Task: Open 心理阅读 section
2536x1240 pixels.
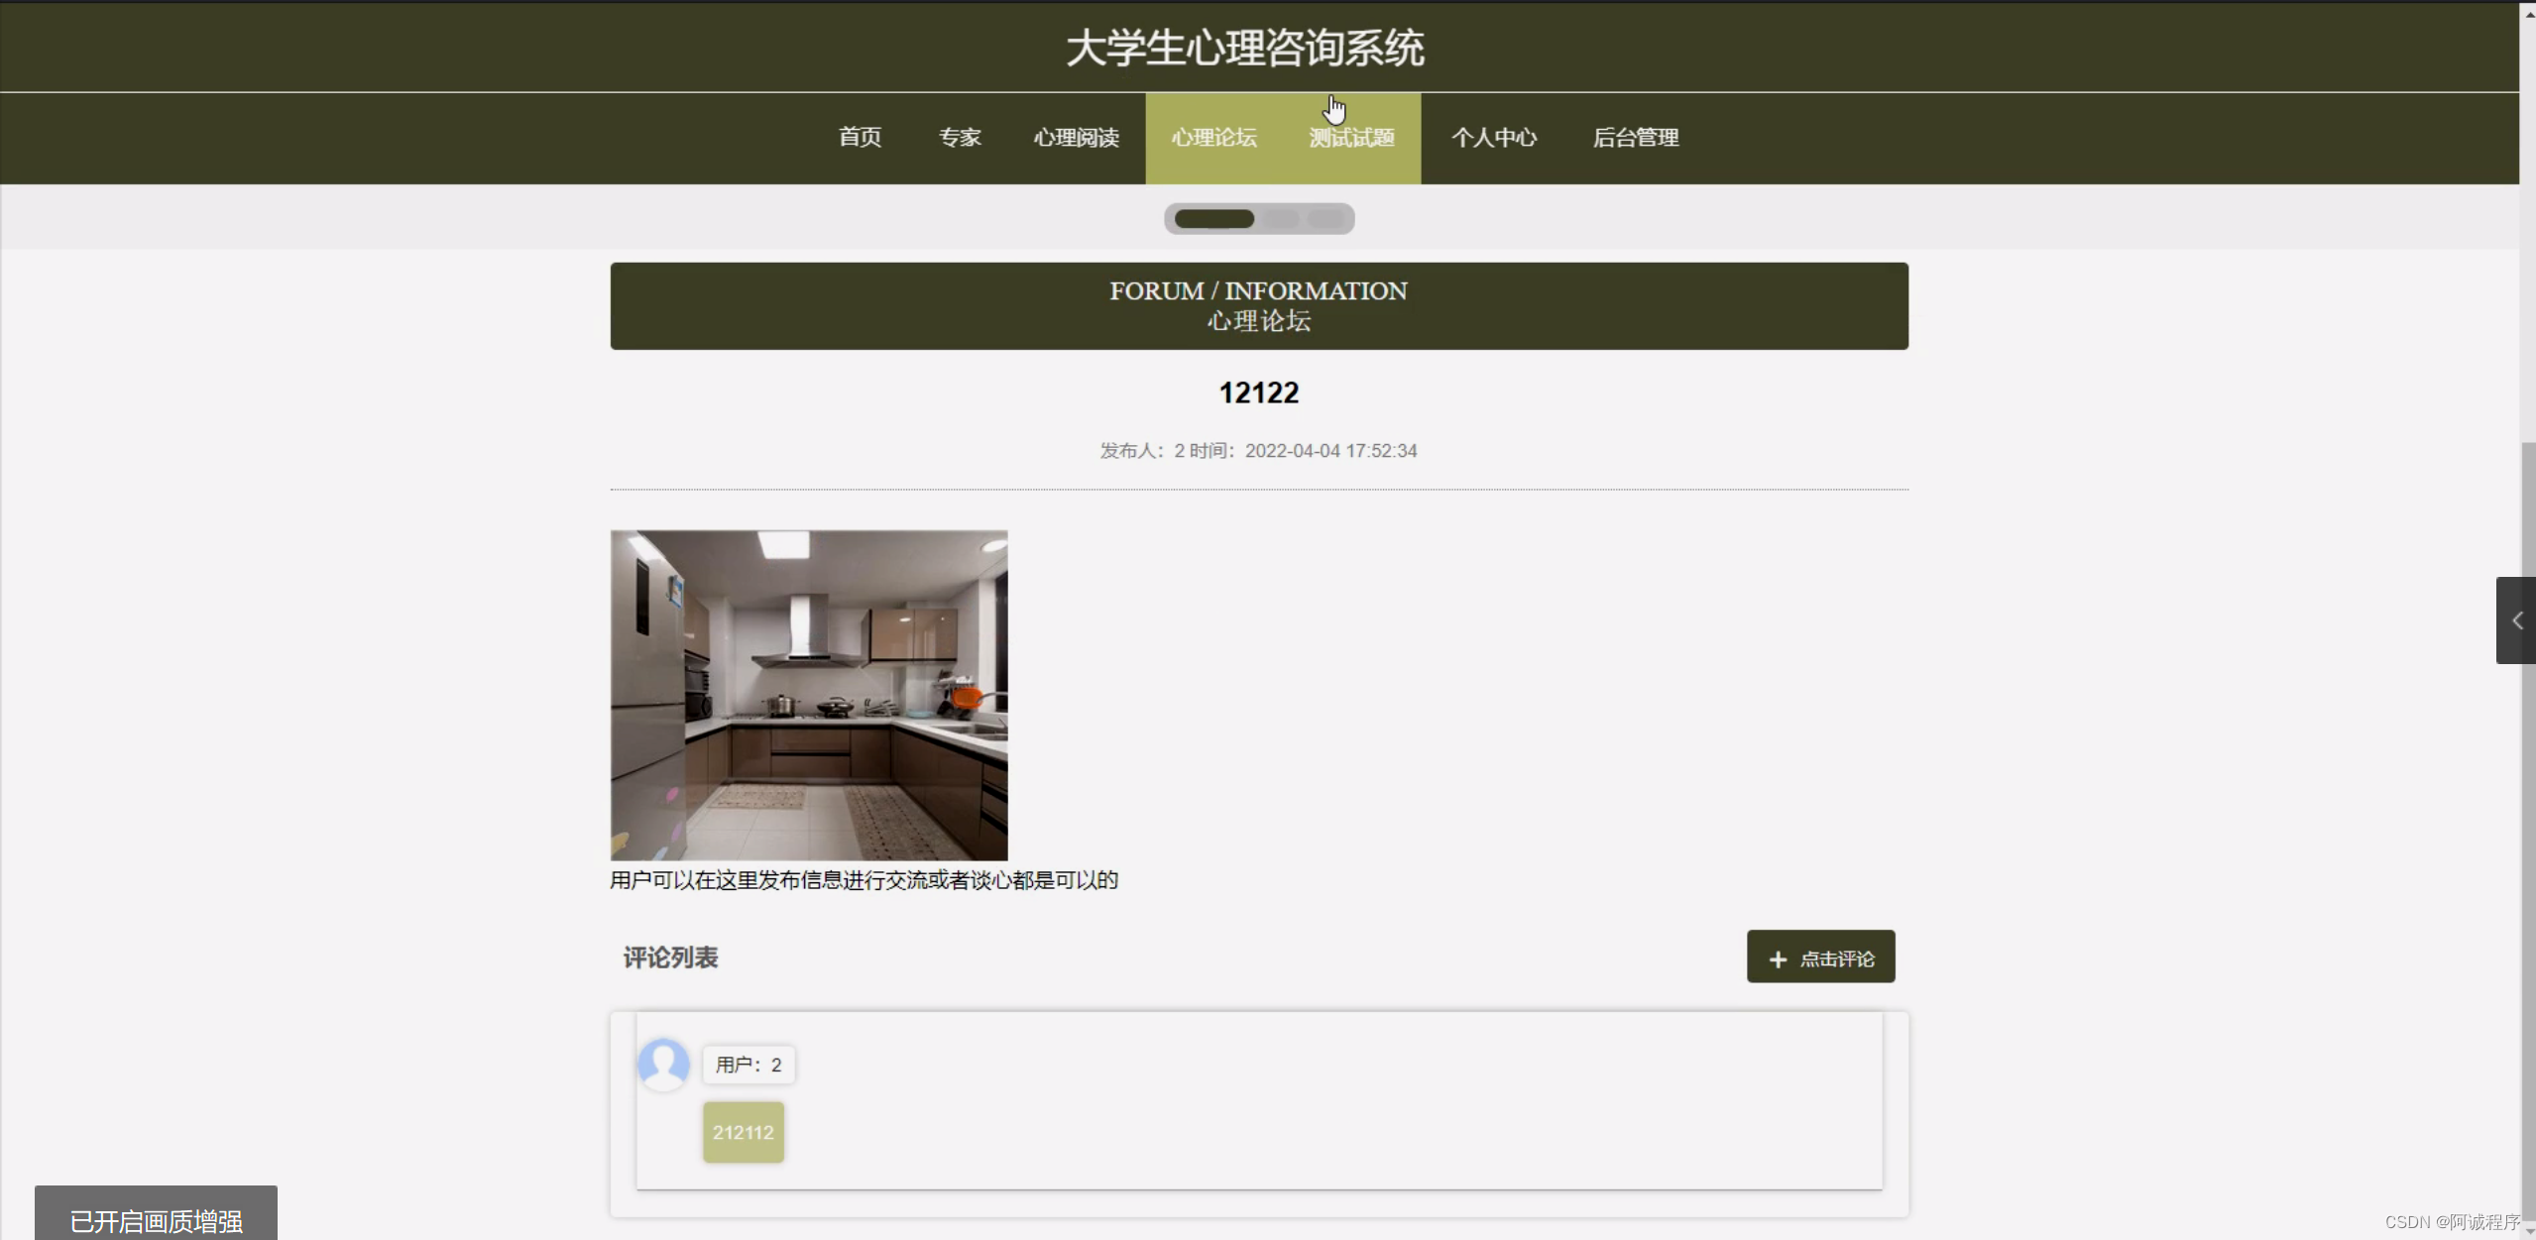Action: tap(1076, 138)
